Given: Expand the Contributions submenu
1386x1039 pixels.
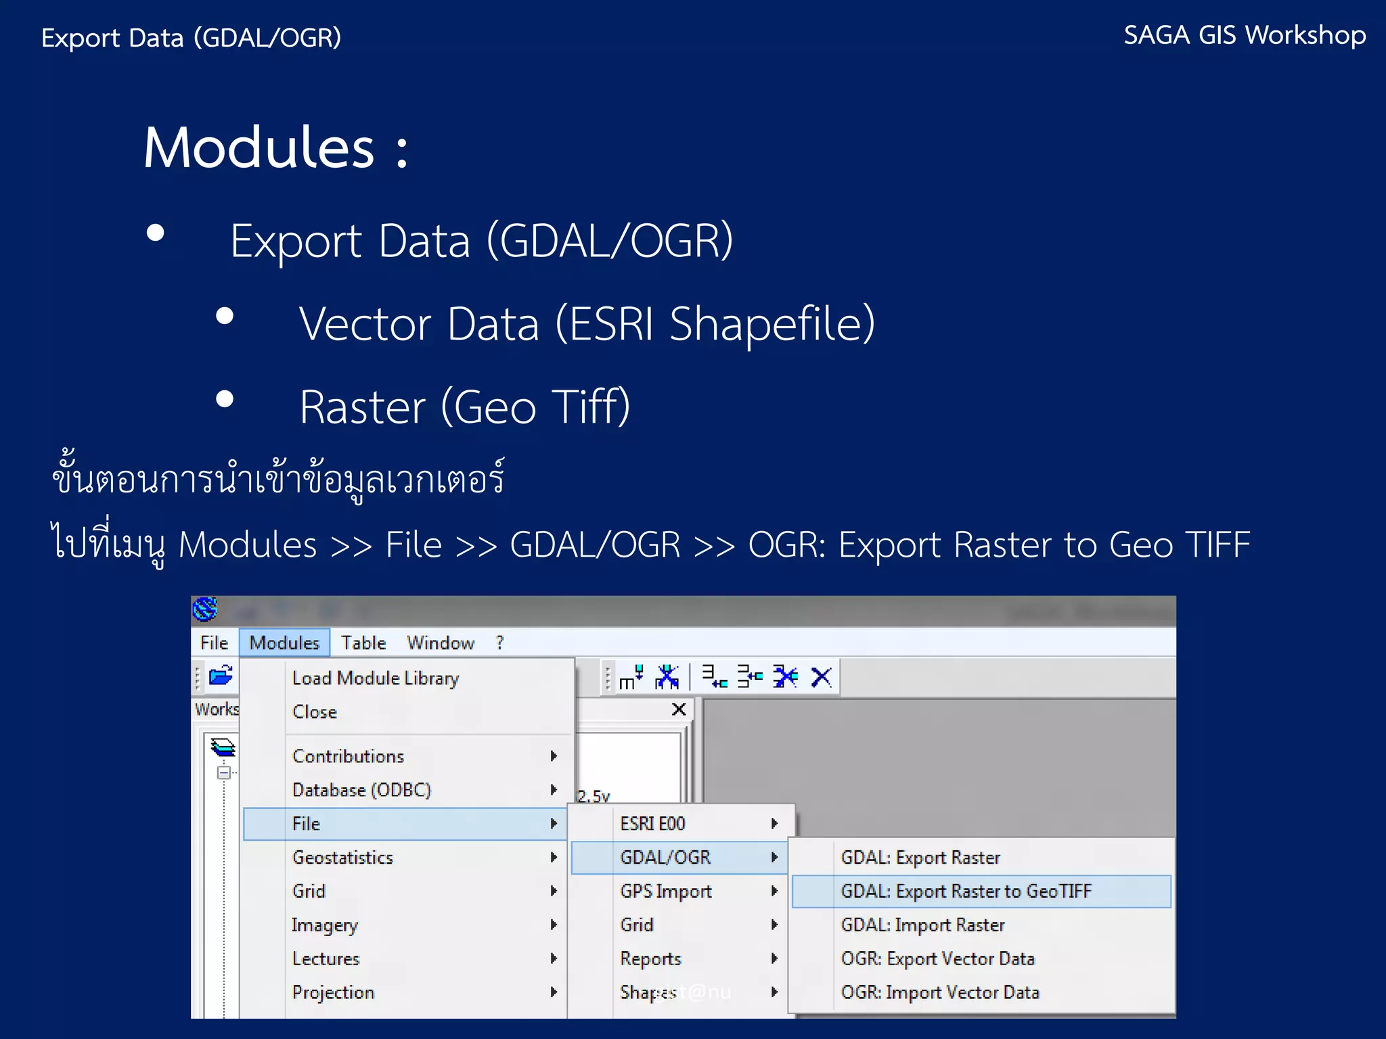Looking at the screenshot, I should (x=406, y=756).
